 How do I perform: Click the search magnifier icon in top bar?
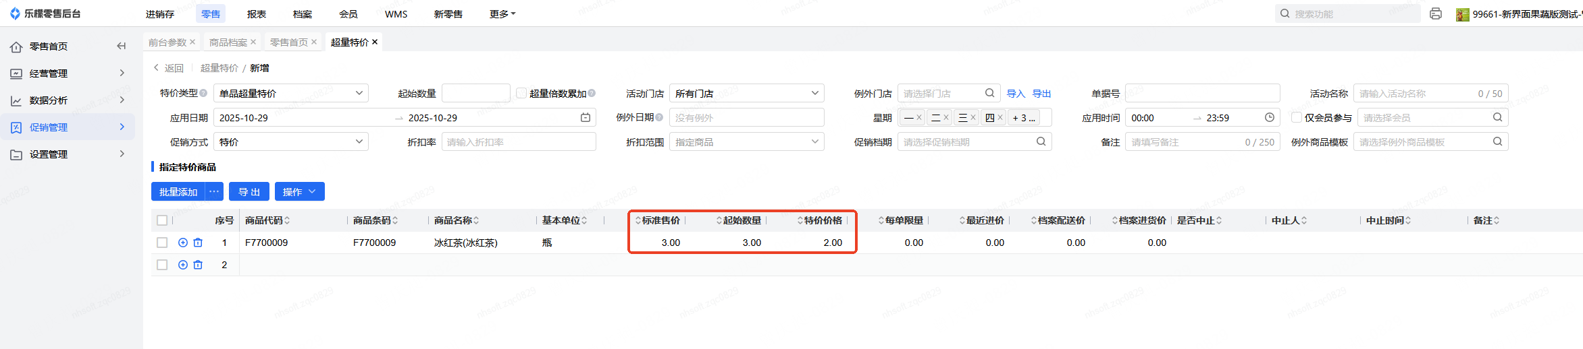pos(1285,13)
